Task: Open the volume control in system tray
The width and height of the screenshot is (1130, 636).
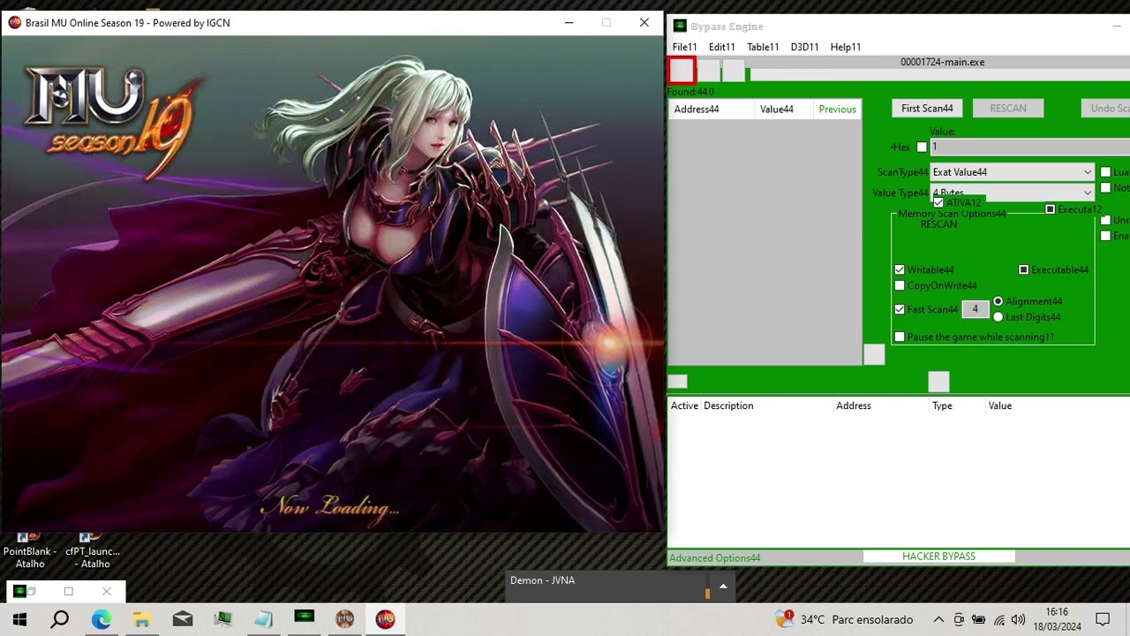Action: [x=1018, y=620]
